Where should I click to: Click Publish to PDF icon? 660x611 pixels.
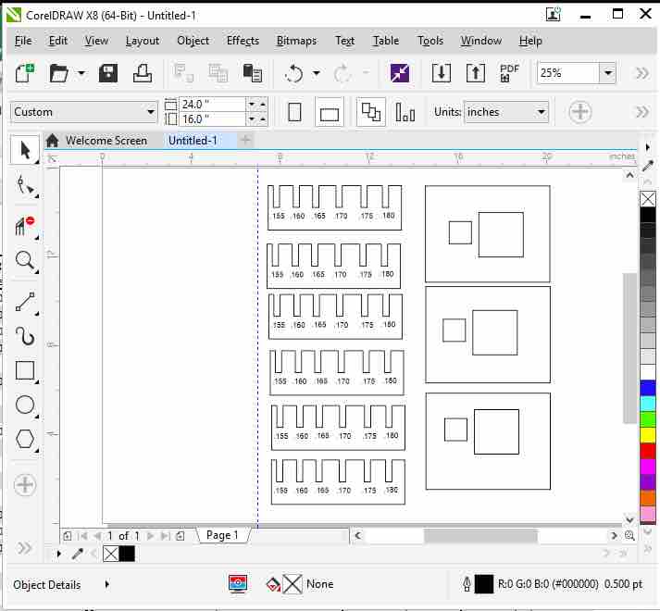(509, 73)
